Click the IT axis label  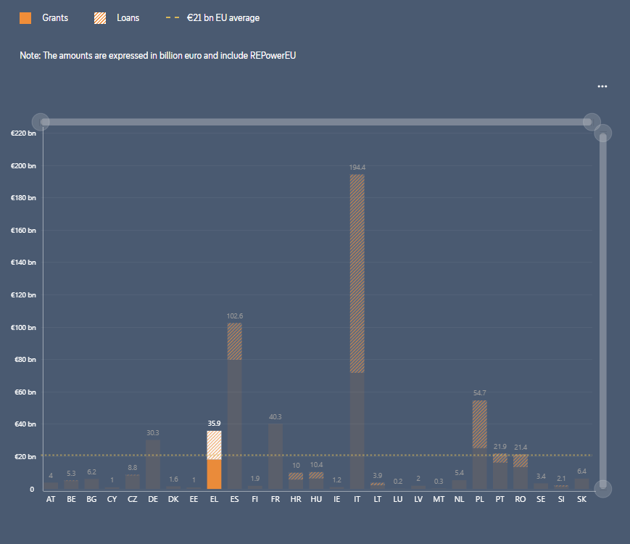tap(357, 499)
